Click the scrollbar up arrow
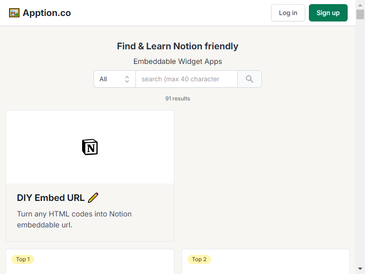 tap(360, 5)
